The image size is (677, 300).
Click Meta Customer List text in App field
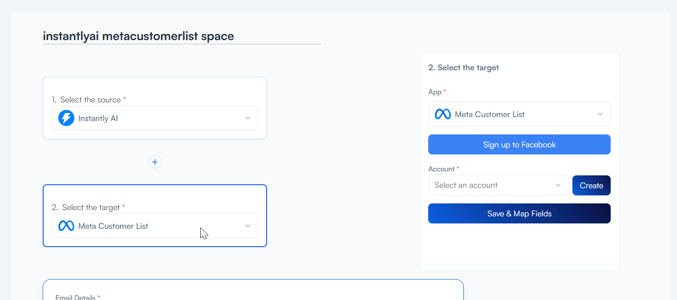pyautogui.click(x=490, y=114)
